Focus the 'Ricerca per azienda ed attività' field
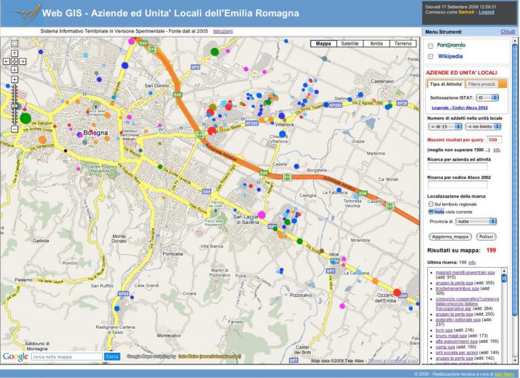The height and width of the screenshot is (378, 520). 457,166
